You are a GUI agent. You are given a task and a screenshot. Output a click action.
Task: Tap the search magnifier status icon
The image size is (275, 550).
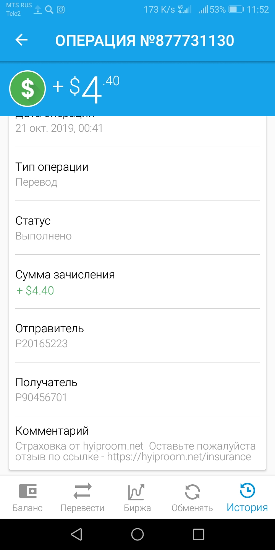[x=49, y=10]
